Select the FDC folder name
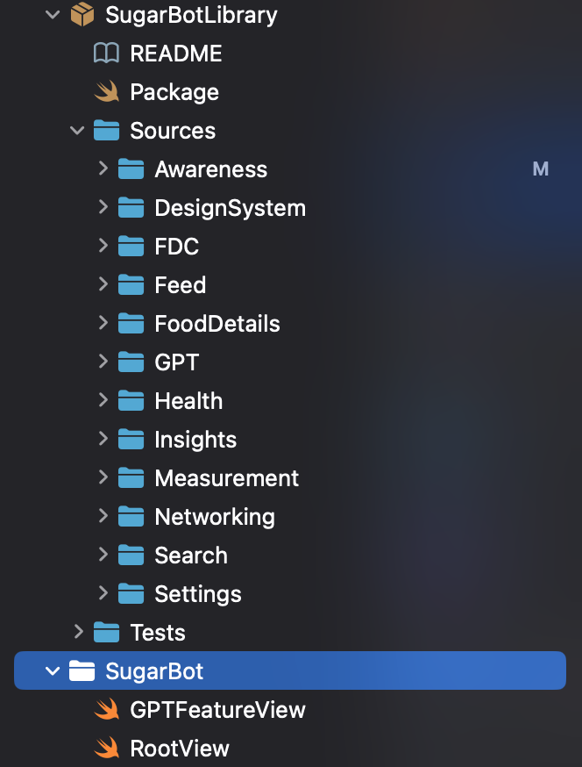The width and height of the screenshot is (582, 767). (x=177, y=246)
